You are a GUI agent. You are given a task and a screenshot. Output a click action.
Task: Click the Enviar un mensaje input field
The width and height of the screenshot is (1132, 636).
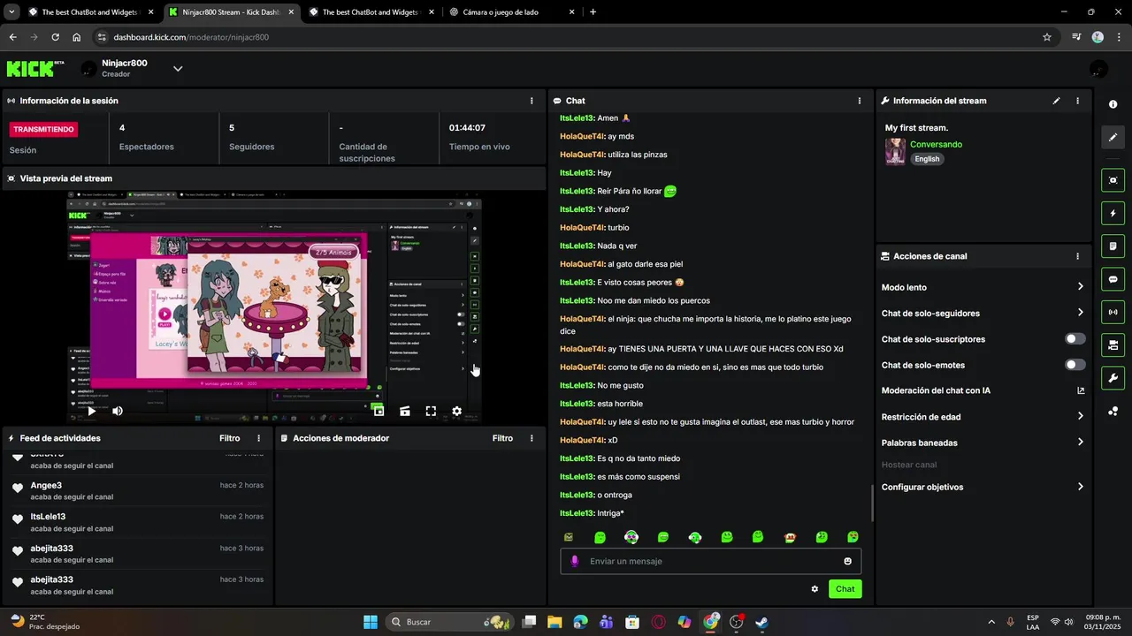pyautogui.click(x=711, y=561)
